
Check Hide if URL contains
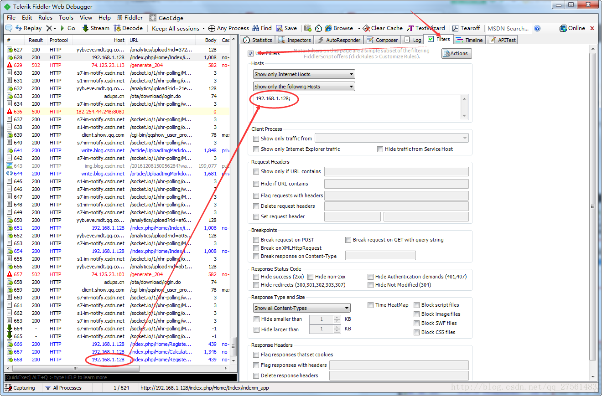256,184
